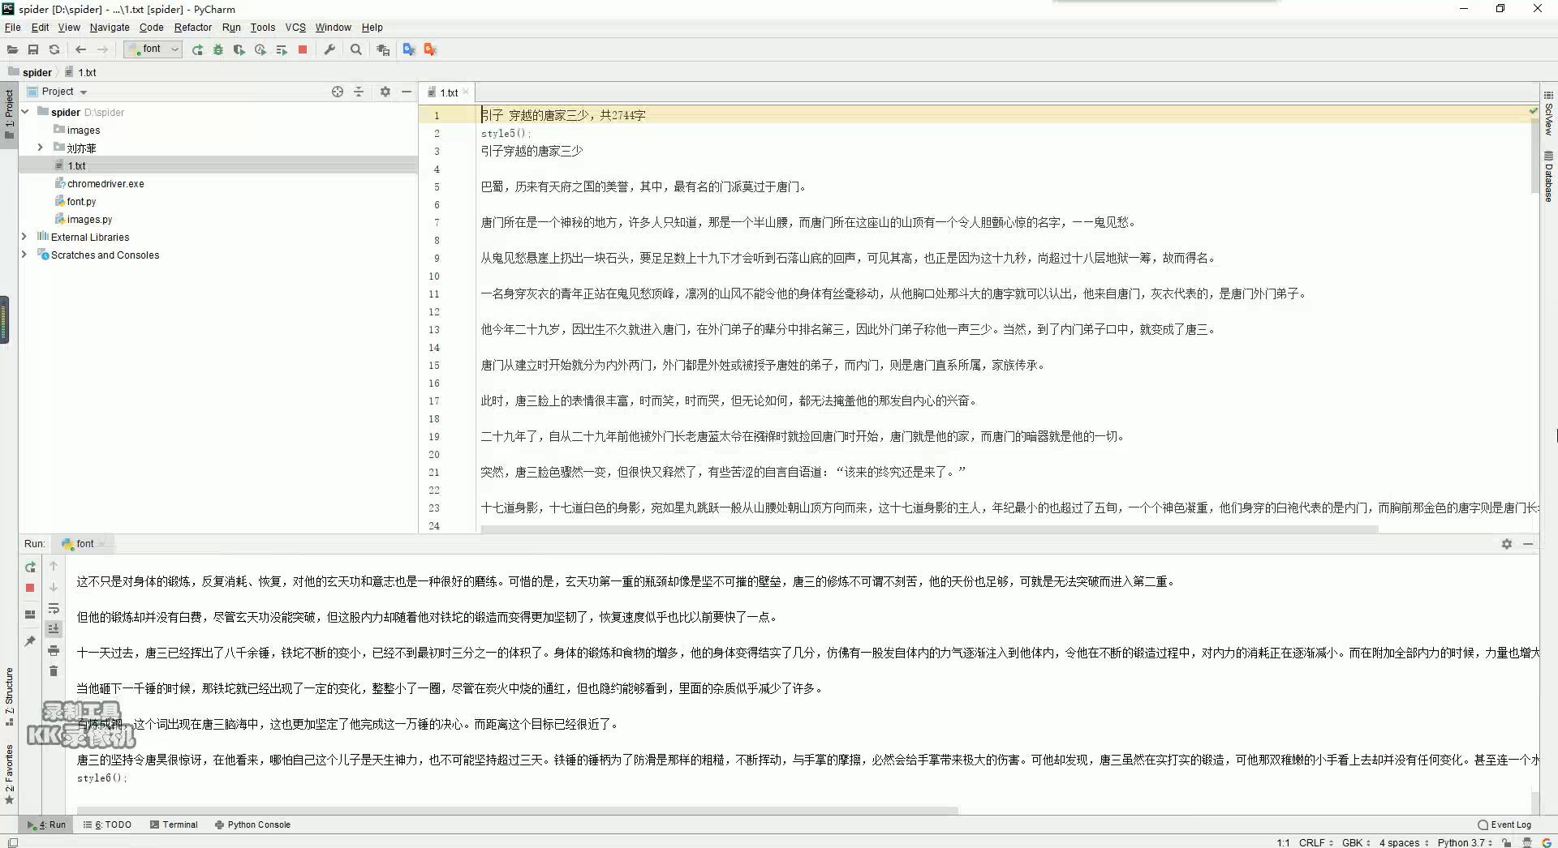The height and width of the screenshot is (848, 1558).
Task: Toggle soft-wrap in Run console
Action: [x=54, y=608]
